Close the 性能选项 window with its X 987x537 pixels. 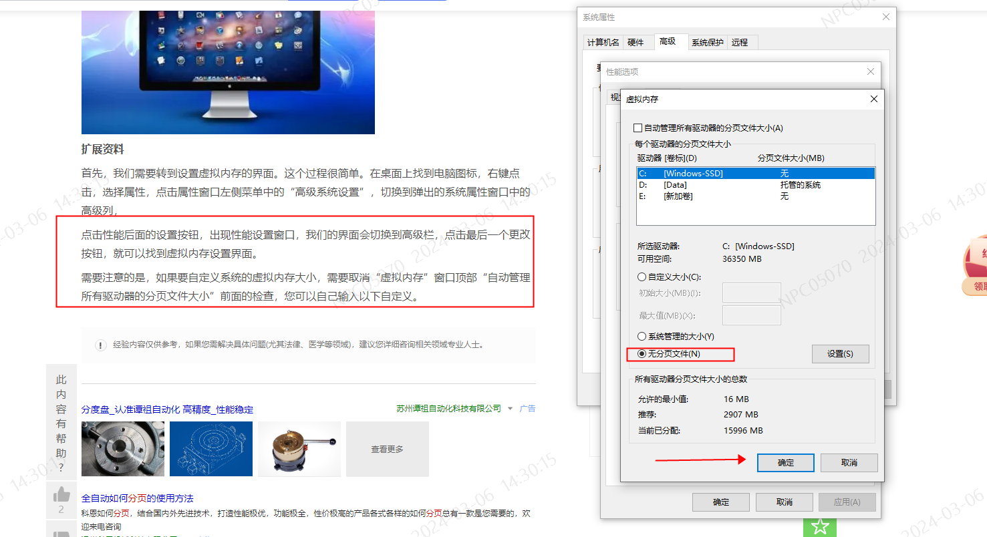tap(870, 71)
